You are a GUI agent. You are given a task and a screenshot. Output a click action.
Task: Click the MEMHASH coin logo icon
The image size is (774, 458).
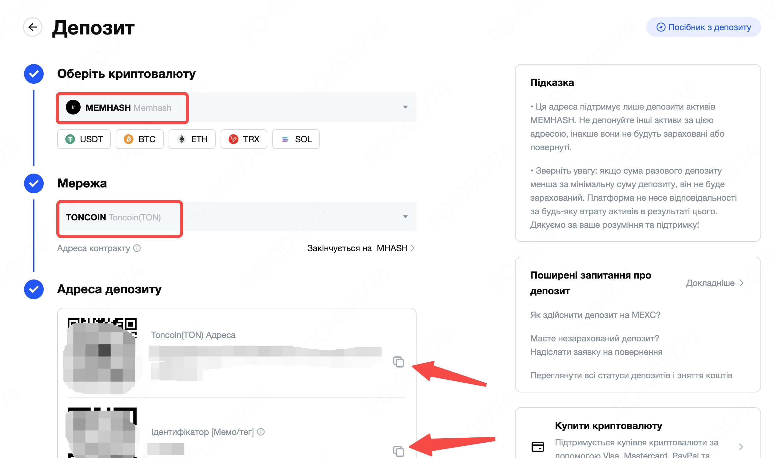point(73,107)
